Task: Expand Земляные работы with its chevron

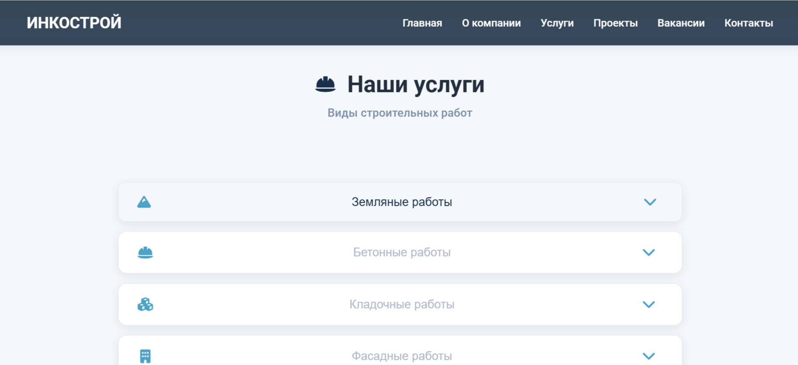Action: pos(650,202)
